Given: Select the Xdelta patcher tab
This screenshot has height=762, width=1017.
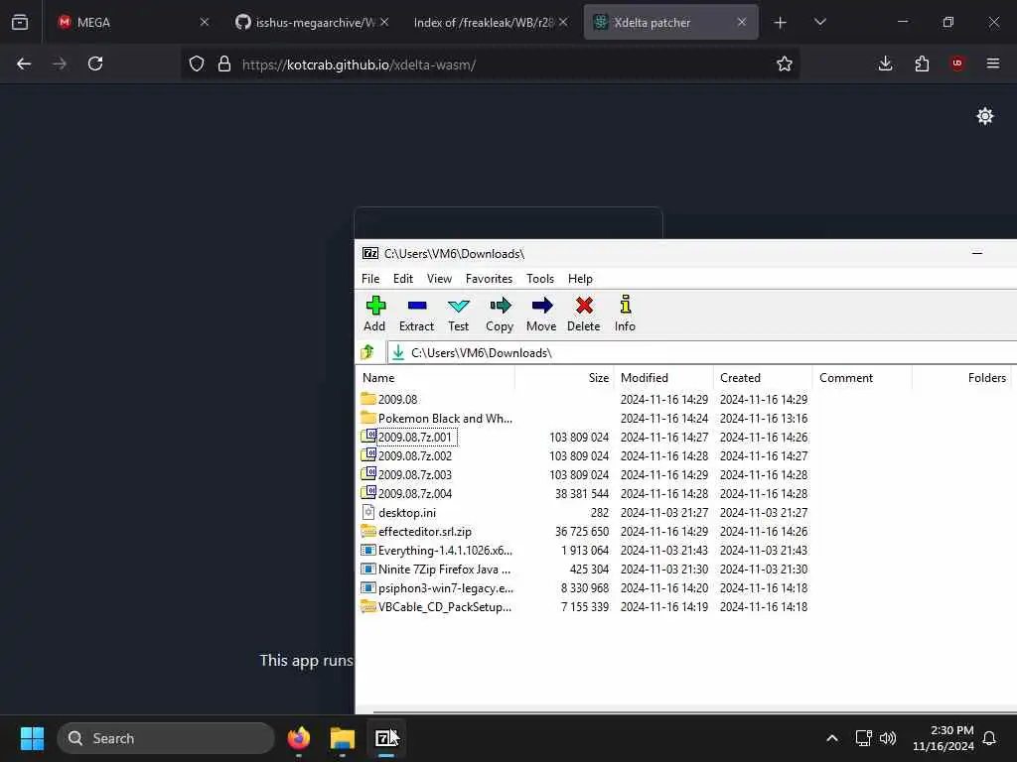Looking at the screenshot, I should (670, 23).
